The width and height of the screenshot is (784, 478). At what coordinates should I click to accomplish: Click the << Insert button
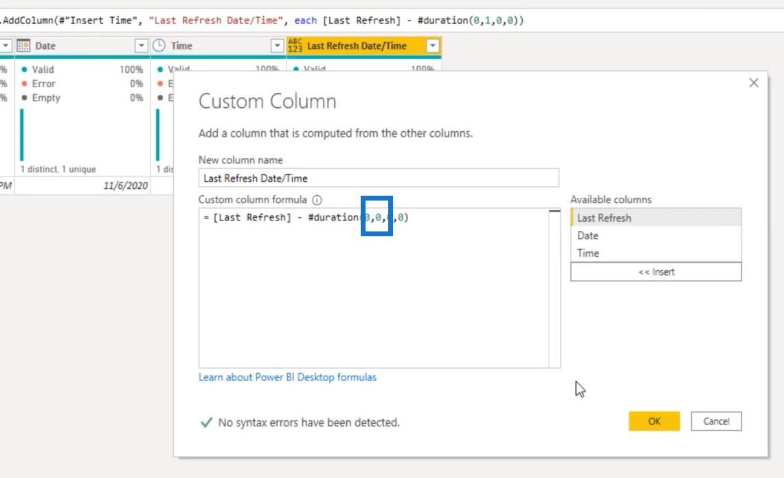coord(656,272)
